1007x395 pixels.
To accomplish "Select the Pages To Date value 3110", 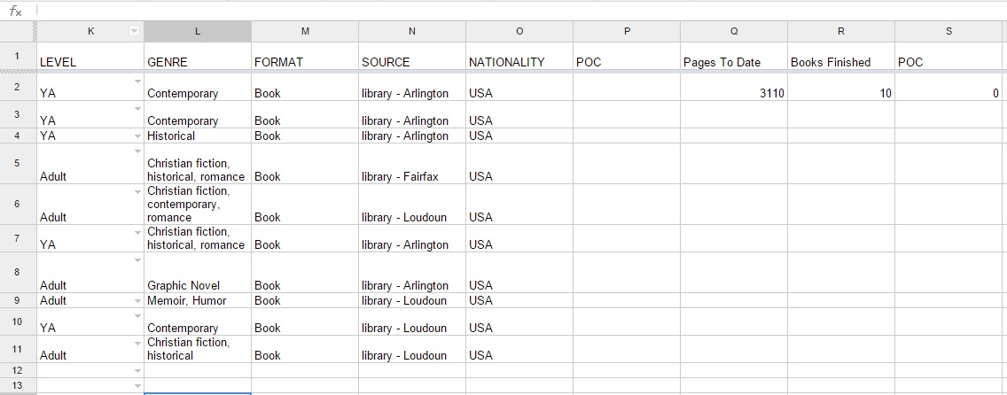I will (734, 93).
